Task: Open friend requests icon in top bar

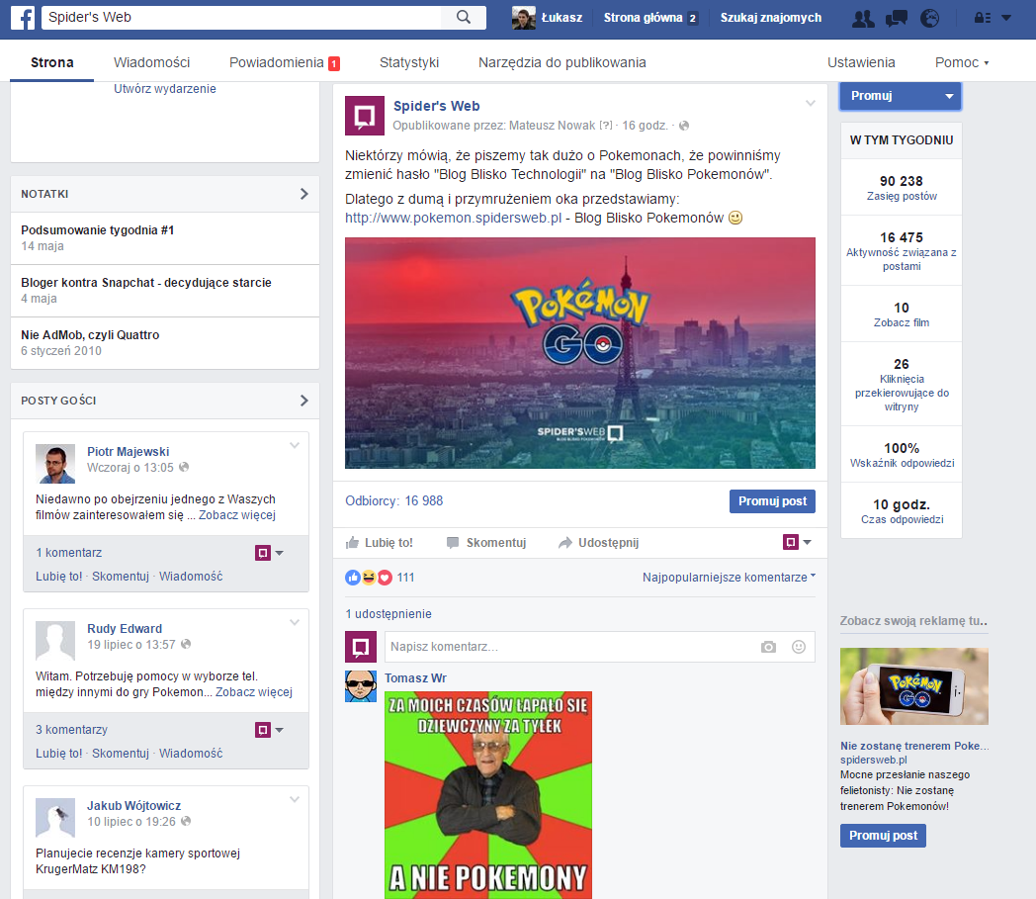Action: coord(863,18)
